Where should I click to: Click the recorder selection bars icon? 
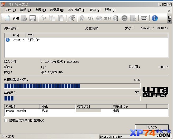click(x=144, y=18)
